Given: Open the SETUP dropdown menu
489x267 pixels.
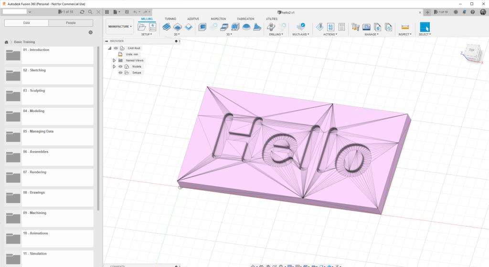Looking at the screenshot, I should pyautogui.click(x=147, y=34).
